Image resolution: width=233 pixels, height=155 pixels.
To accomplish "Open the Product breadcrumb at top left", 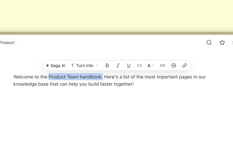I will pyautogui.click(x=7, y=42).
